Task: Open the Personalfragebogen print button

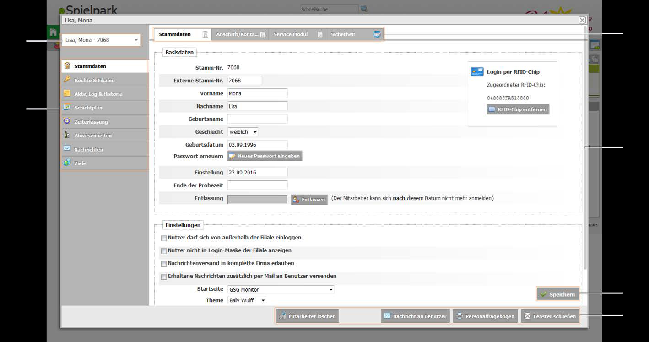Action: (x=486, y=316)
